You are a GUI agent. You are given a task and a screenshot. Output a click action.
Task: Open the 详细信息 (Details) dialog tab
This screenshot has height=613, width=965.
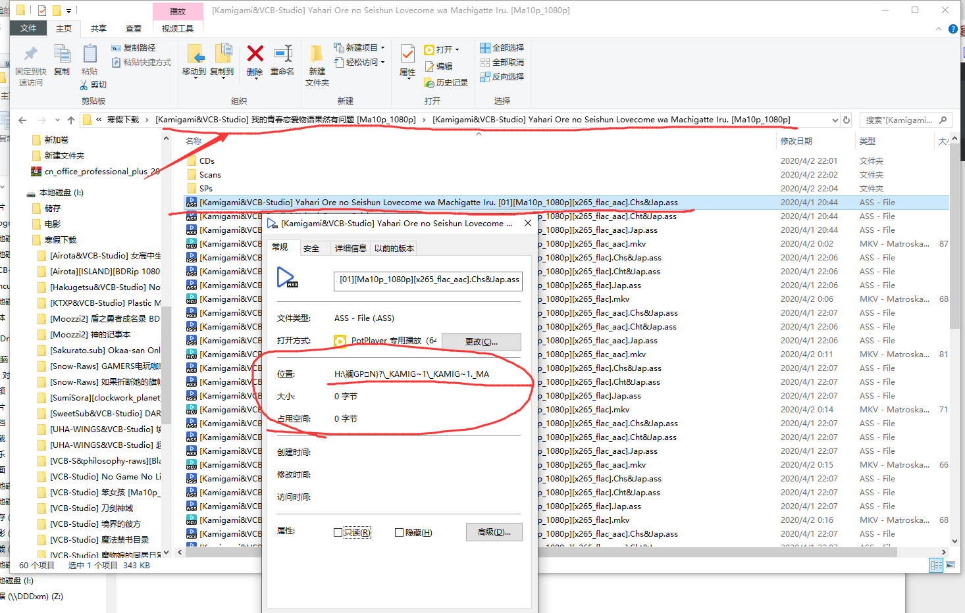click(x=351, y=248)
